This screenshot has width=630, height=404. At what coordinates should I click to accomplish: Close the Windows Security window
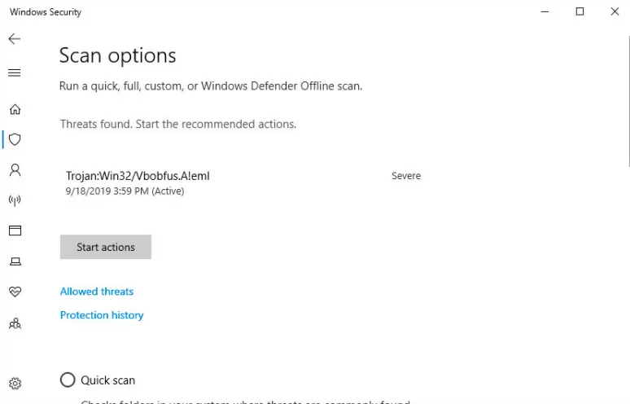pyautogui.click(x=615, y=11)
